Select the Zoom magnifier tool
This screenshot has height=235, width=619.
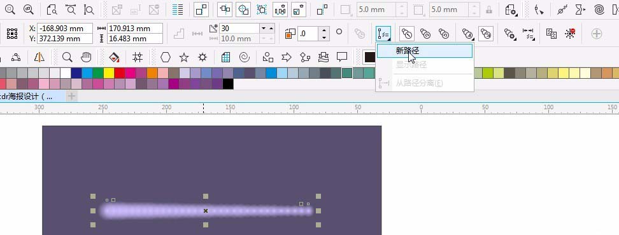tap(67, 58)
